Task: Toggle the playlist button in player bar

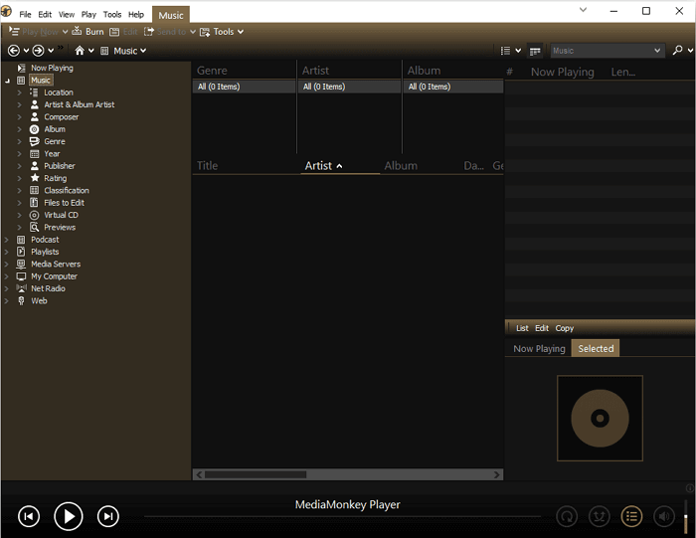Action: 630,516
